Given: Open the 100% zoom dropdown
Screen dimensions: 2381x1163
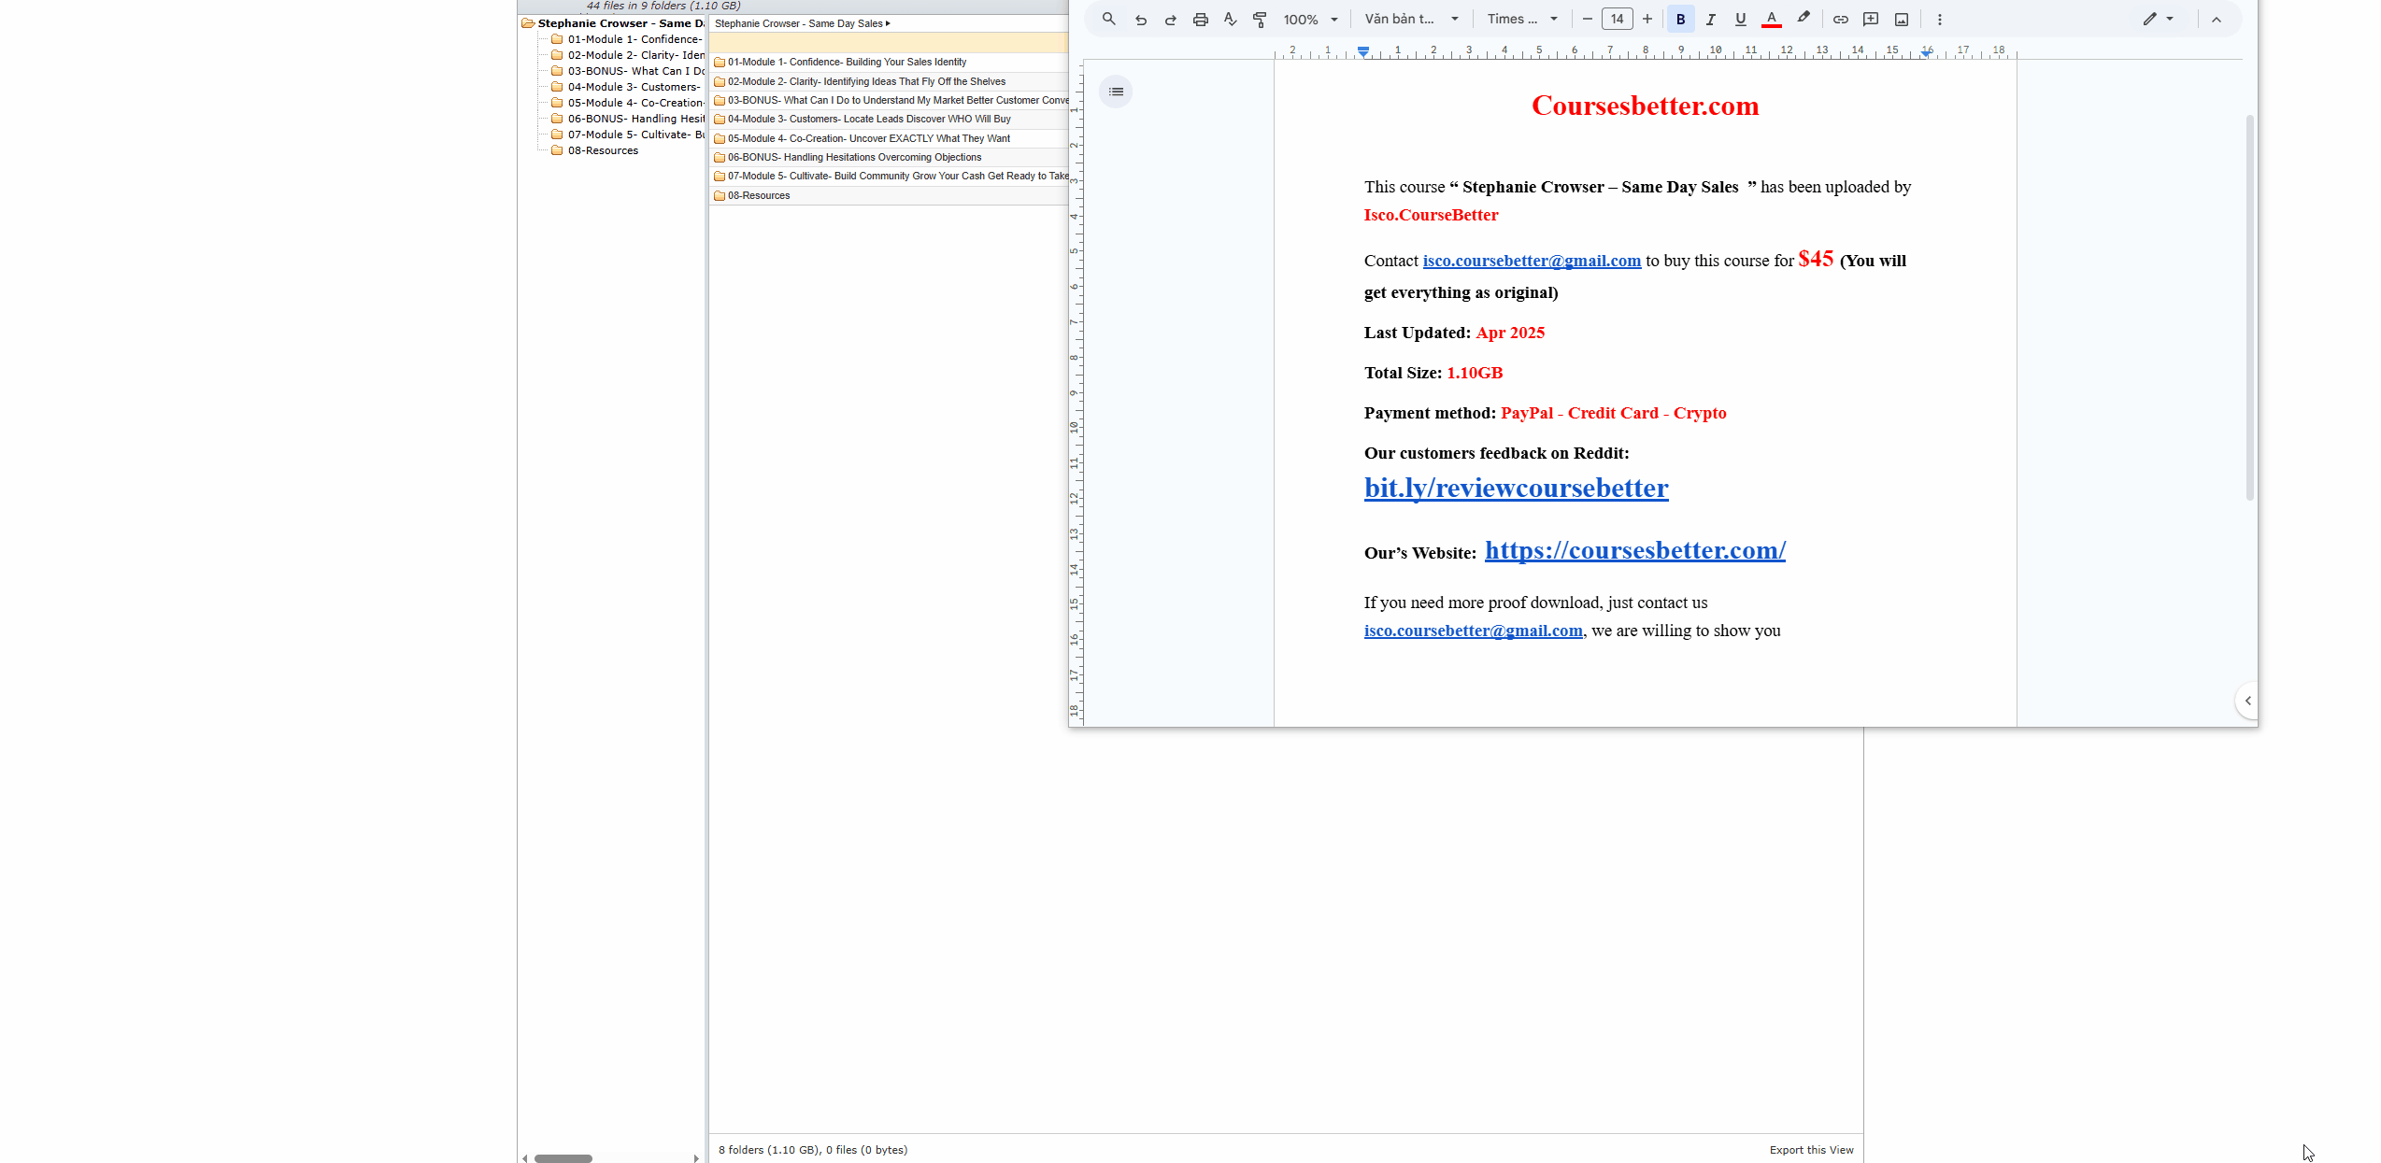Looking at the screenshot, I should click(1310, 20).
